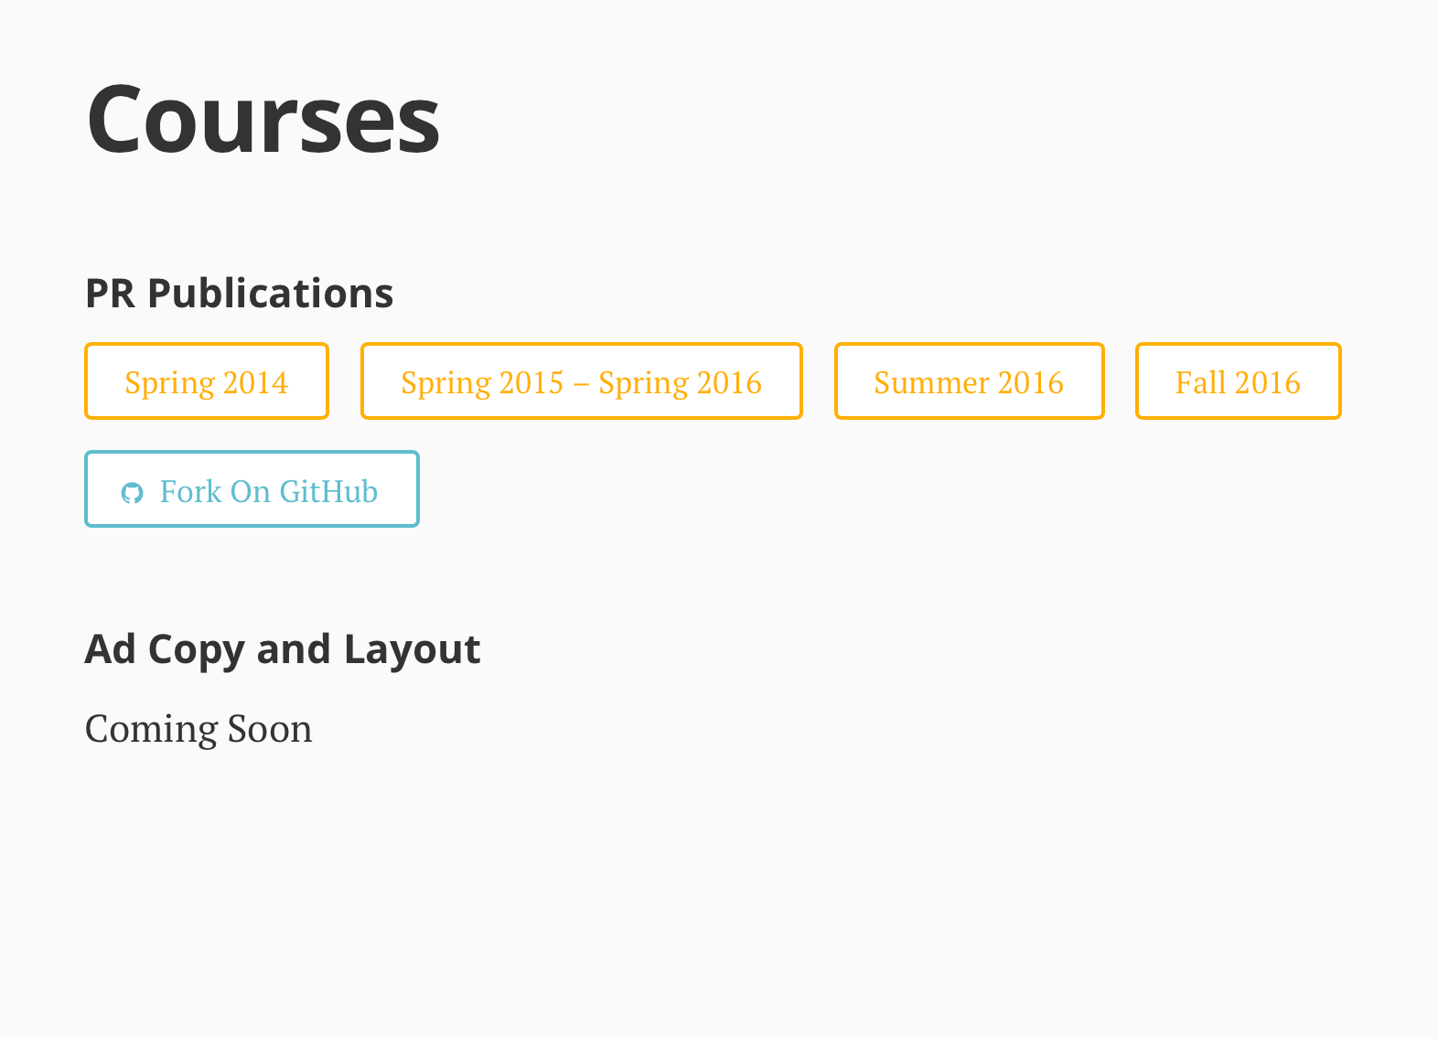Click the "Spring 2016" text in range button

[680, 382]
